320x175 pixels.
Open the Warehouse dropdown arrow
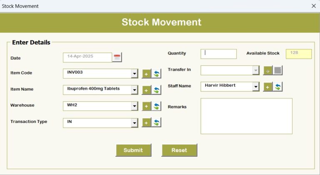135,106
